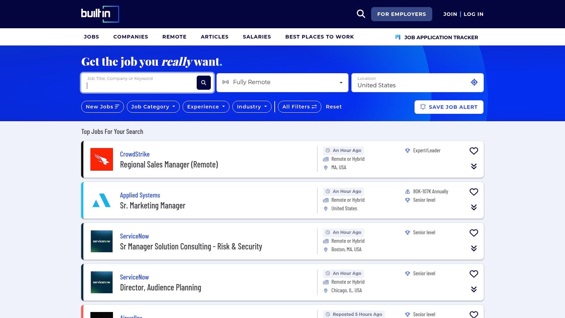Open site search magnifier in header
The width and height of the screenshot is (565, 318).
click(x=361, y=14)
